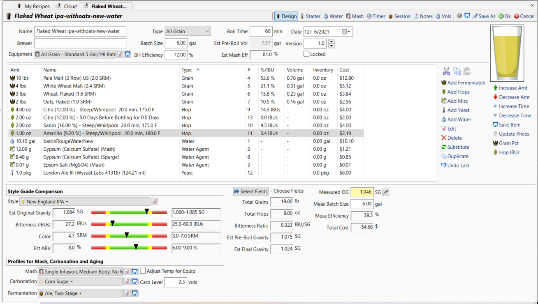Click Increase Amt green arrow
Viewport: 538px width, 304px height.
pyautogui.click(x=510, y=88)
